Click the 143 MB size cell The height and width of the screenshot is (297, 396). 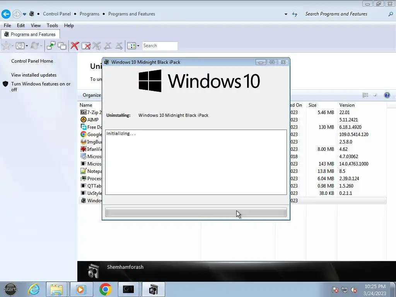[326, 164]
